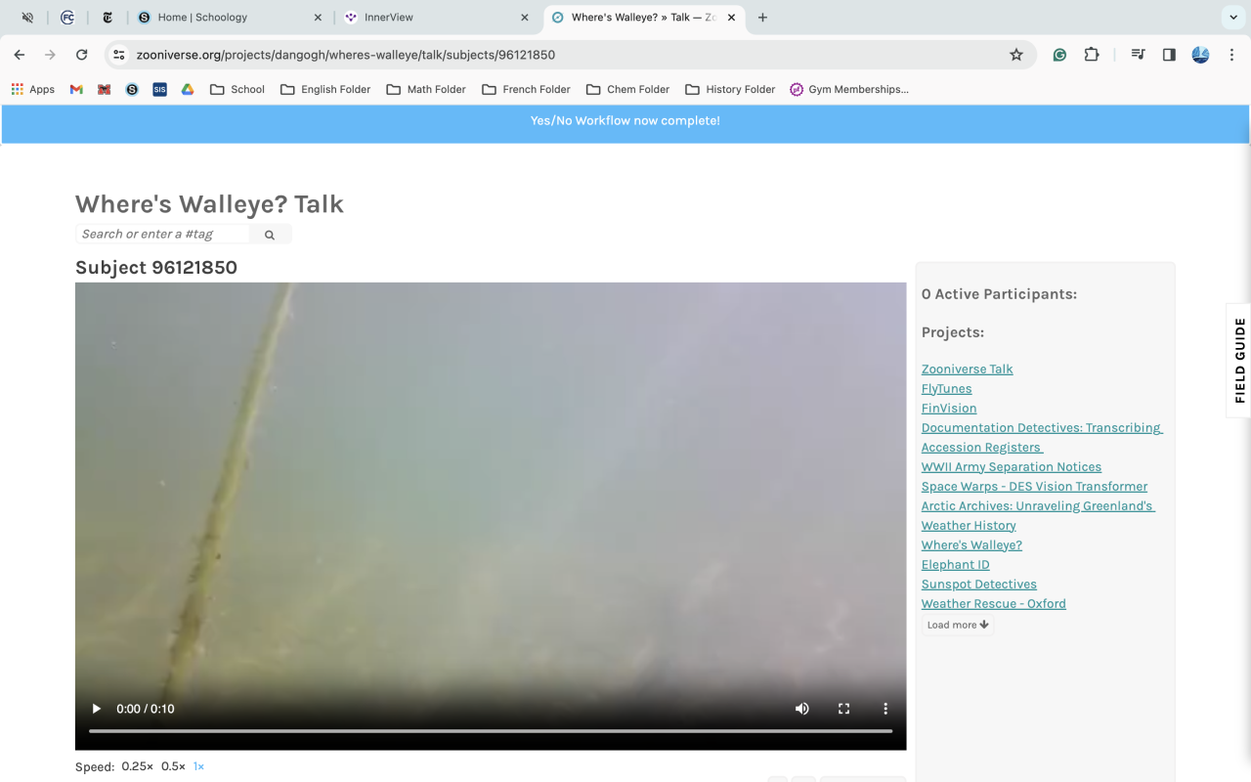Open the History Folder bookmarks
Viewport: 1251px width, 782px height.
(730, 89)
